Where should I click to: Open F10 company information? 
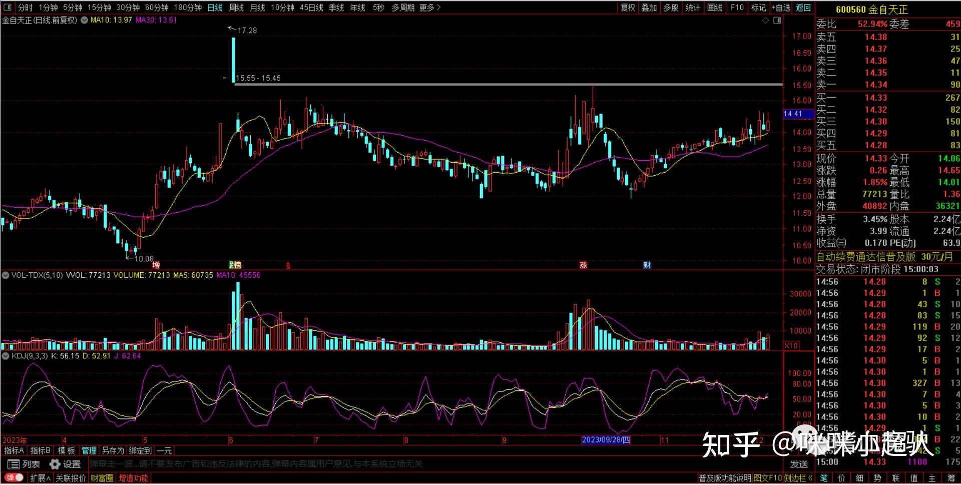click(736, 8)
